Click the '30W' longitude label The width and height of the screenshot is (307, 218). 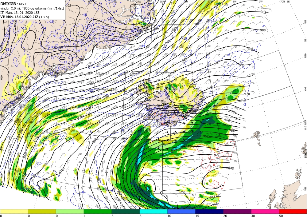pyautogui.click(x=114, y=2)
